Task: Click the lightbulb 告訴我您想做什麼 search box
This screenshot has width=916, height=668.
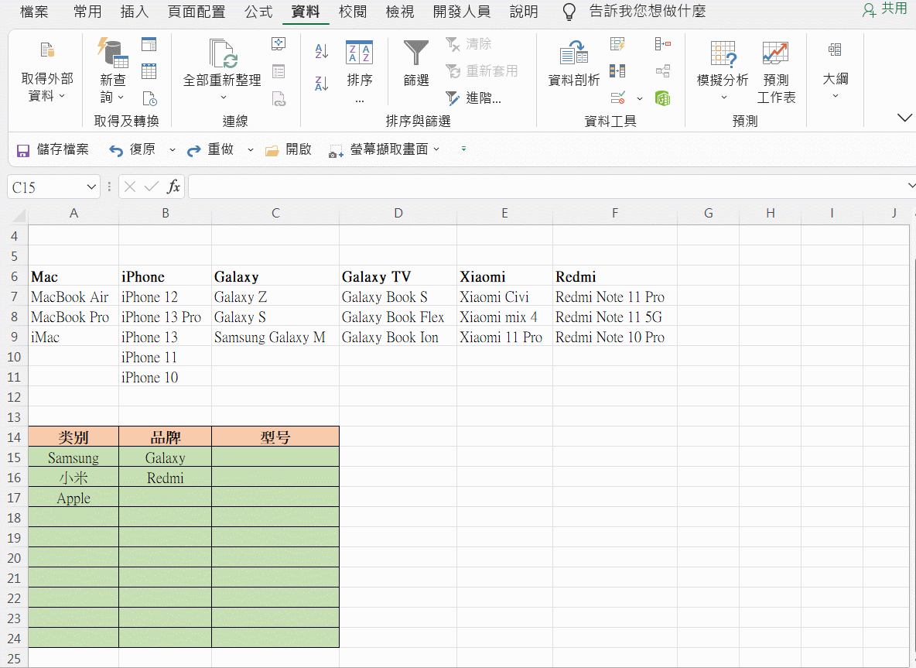Action: click(634, 12)
